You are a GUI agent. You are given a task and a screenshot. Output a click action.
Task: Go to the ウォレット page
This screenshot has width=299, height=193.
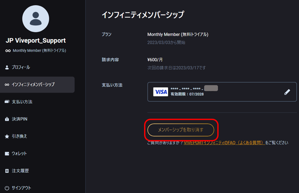click(19, 154)
